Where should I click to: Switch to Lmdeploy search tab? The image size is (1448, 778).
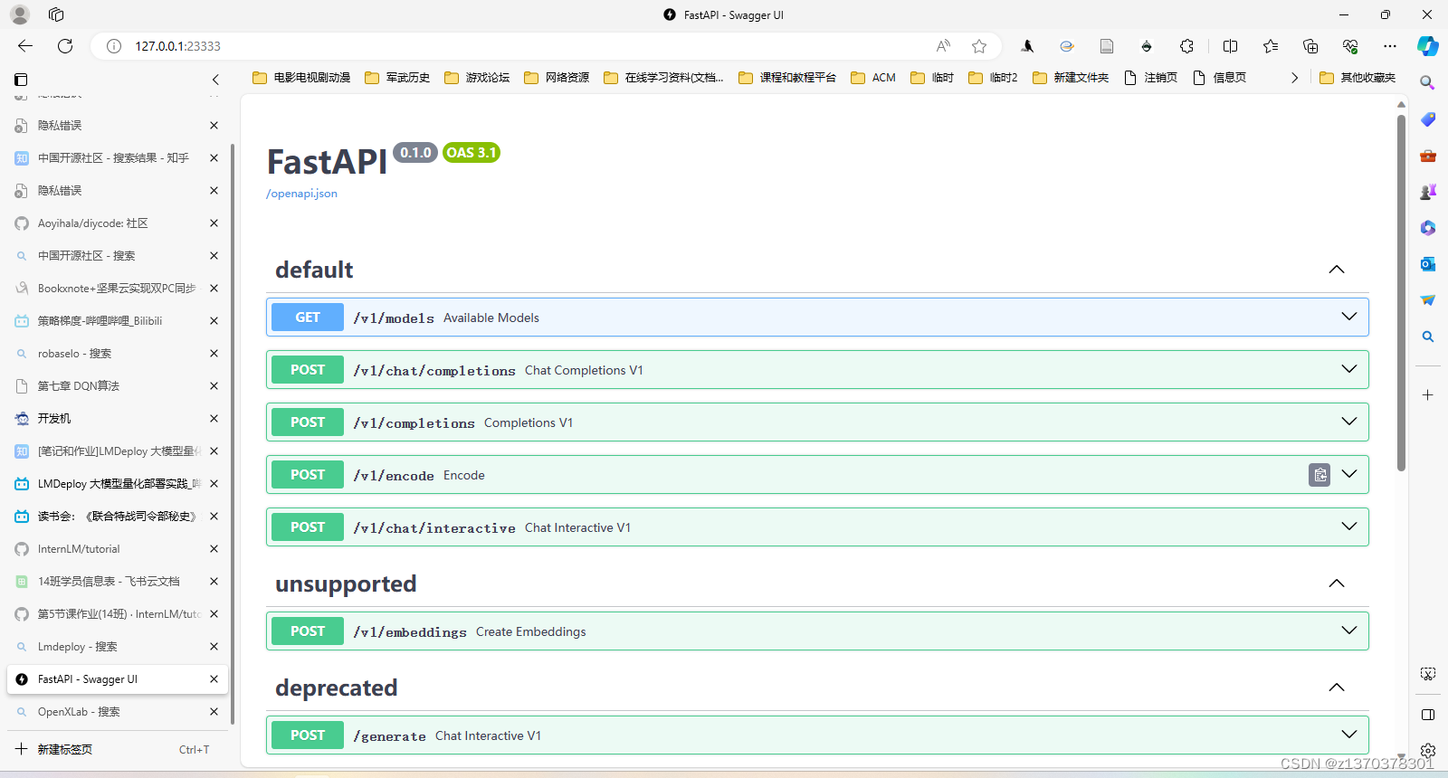click(118, 647)
